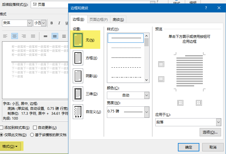
Task: Toggle right border button below preview
Action: coord(199,103)
